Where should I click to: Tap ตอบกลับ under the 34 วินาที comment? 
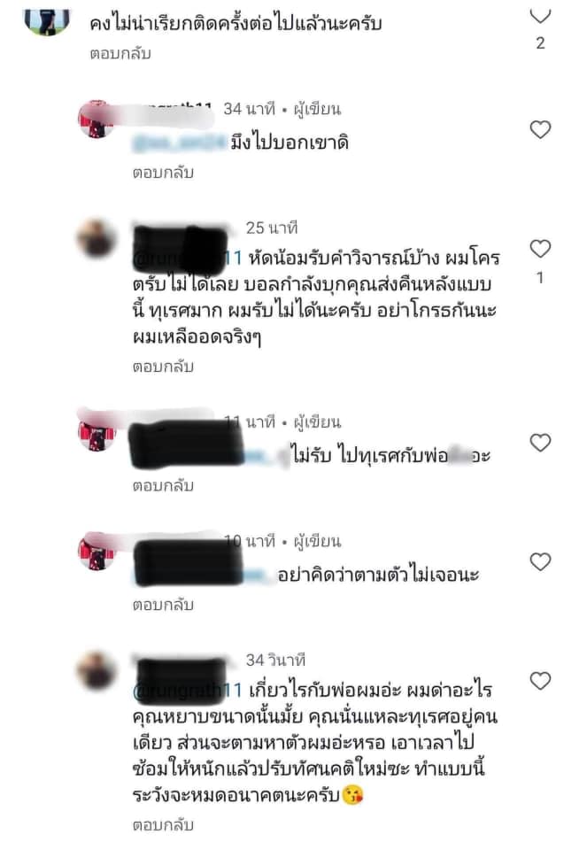click(x=163, y=824)
